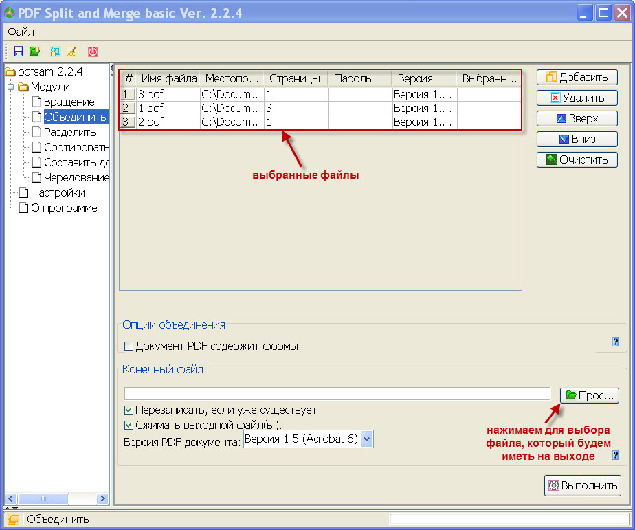The height and width of the screenshot is (530, 635).
Task: Click the help icon in merge options
Action: pyautogui.click(x=616, y=342)
